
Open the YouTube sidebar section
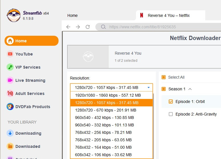click(24, 54)
